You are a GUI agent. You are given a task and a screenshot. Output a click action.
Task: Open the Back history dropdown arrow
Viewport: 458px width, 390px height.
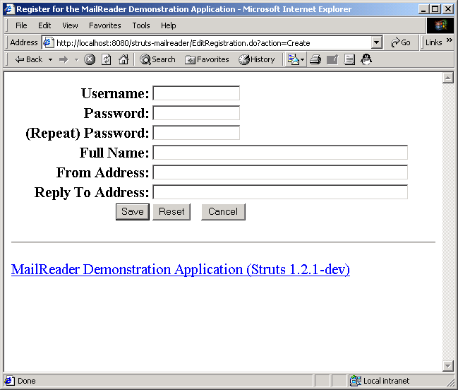click(50, 59)
